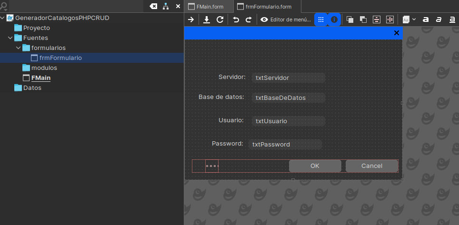The height and width of the screenshot is (225, 459).
Task: Select the txtServidor text field
Action: (288, 78)
